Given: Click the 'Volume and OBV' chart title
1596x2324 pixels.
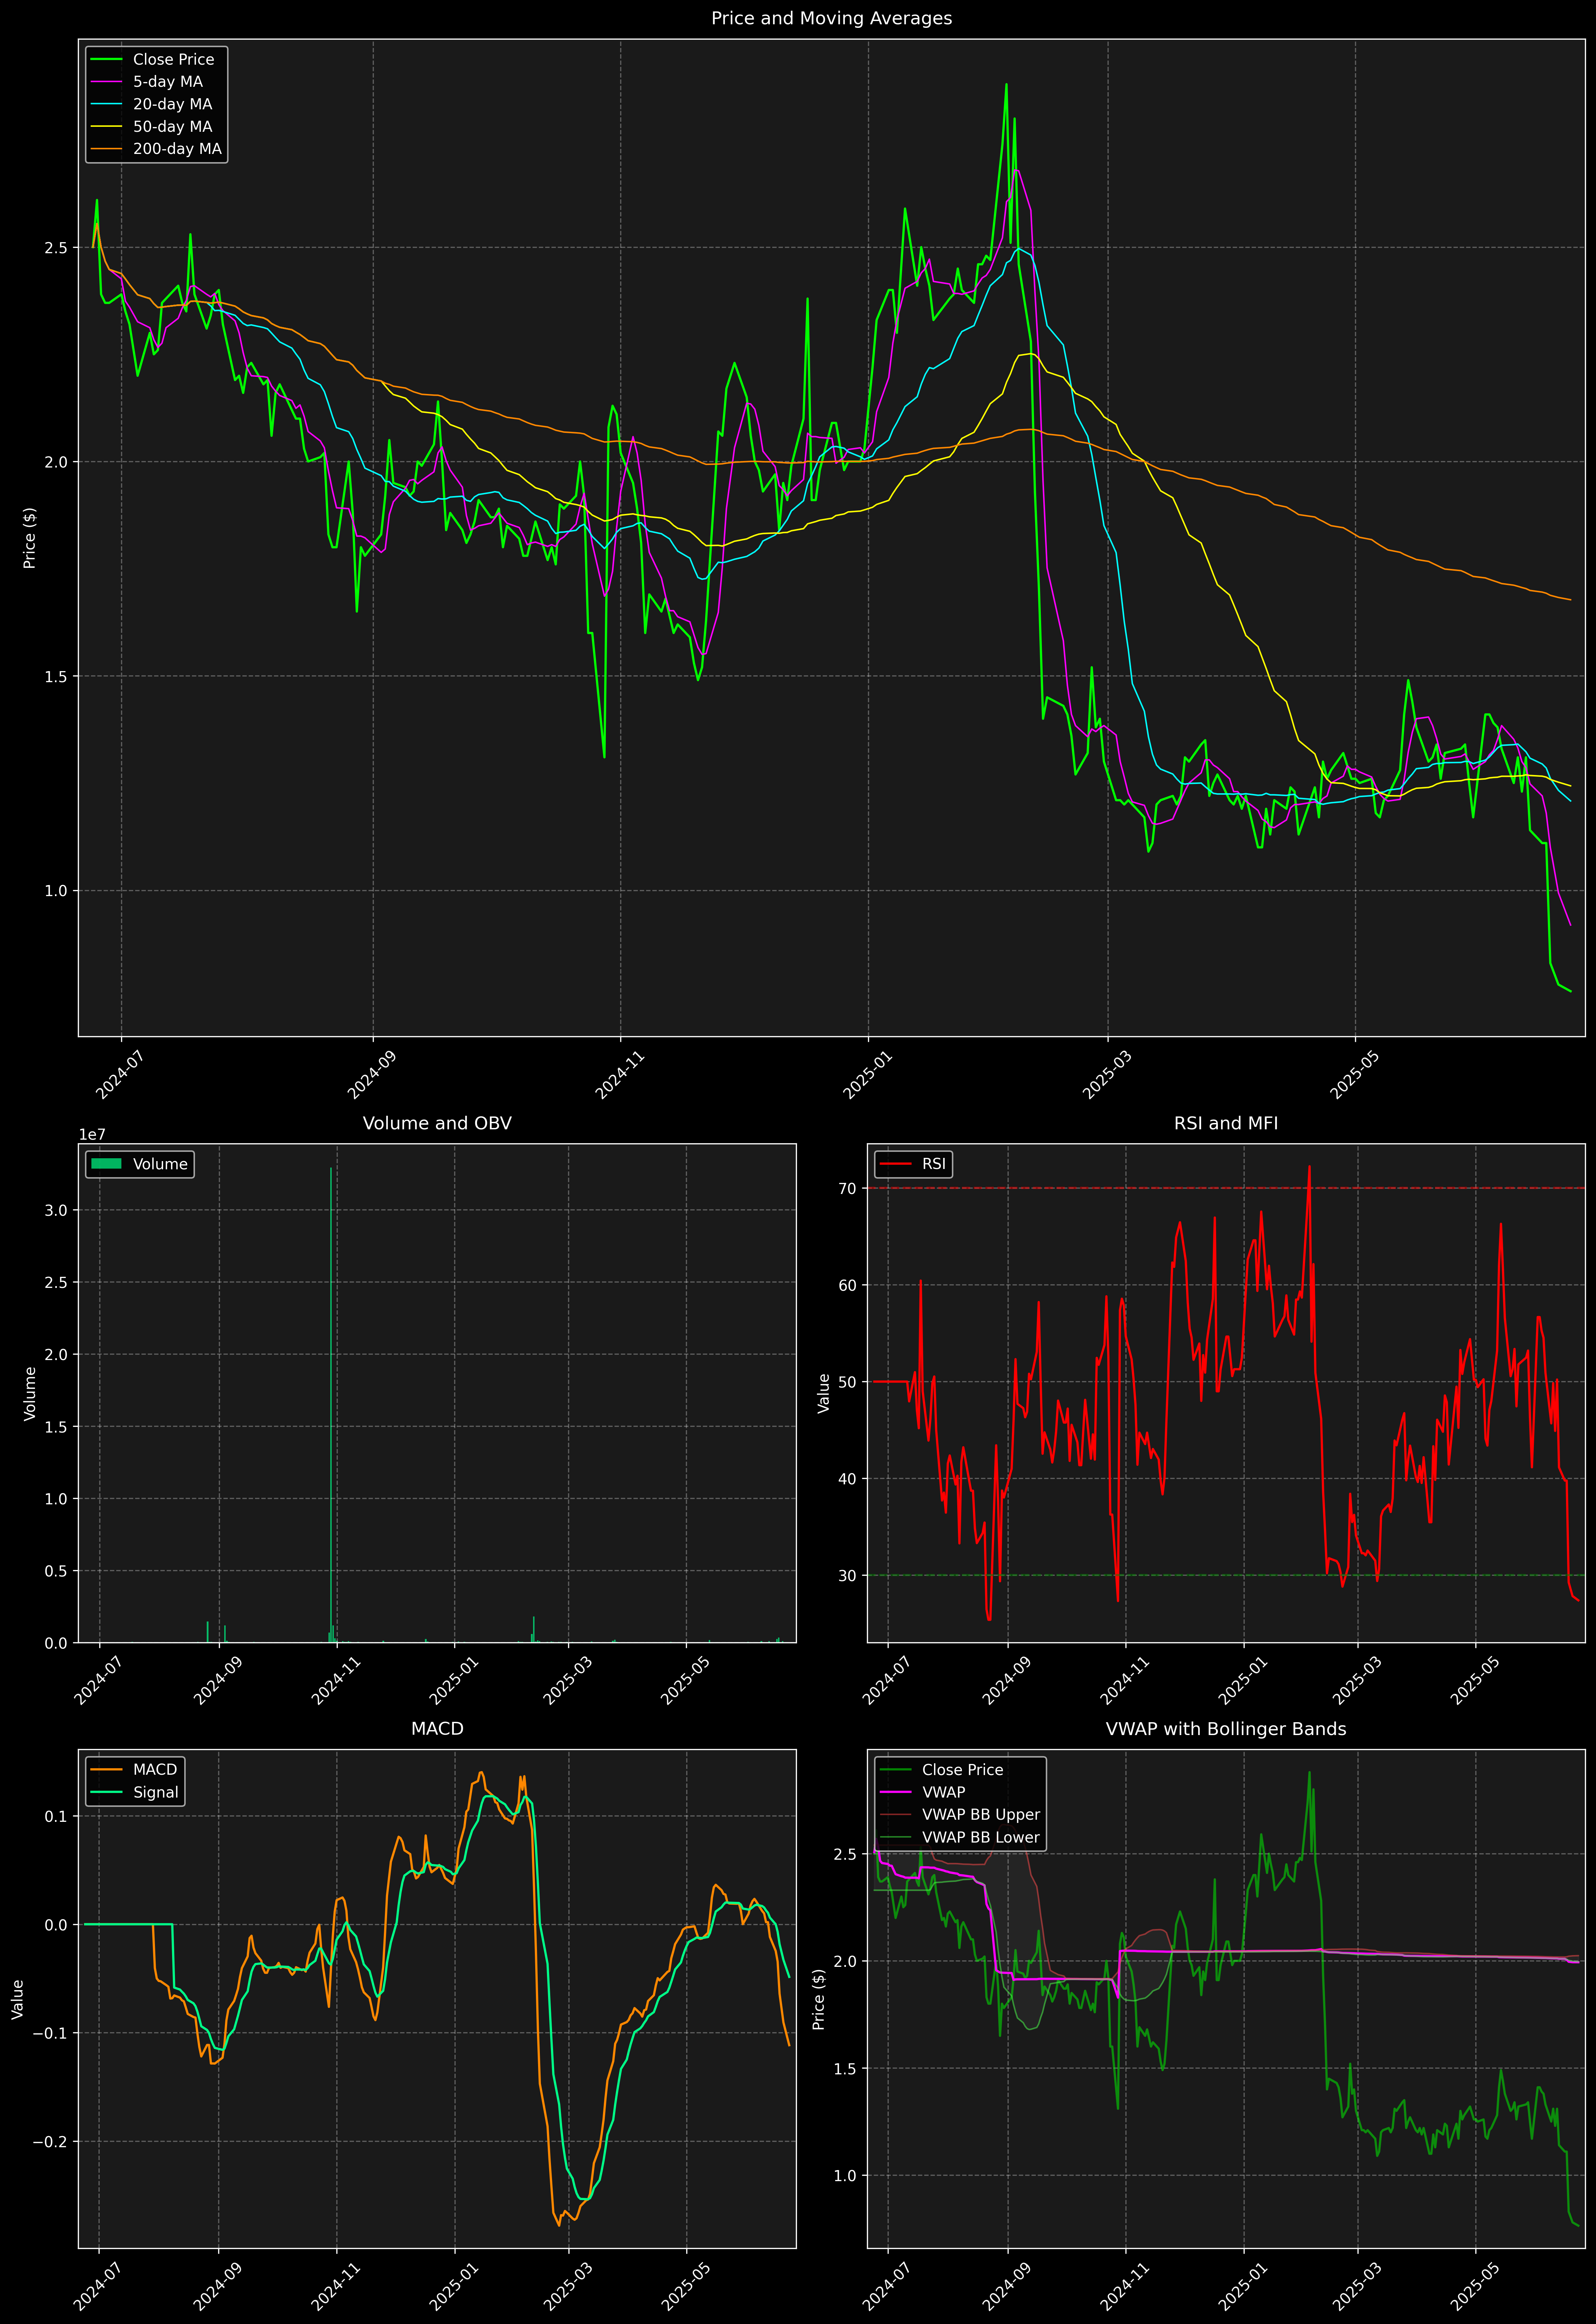Looking at the screenshot, I should (437, 1123).
